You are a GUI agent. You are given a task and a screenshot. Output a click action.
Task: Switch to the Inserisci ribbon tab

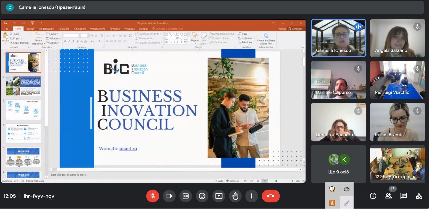pyautogui.click(x=30, y=29)
